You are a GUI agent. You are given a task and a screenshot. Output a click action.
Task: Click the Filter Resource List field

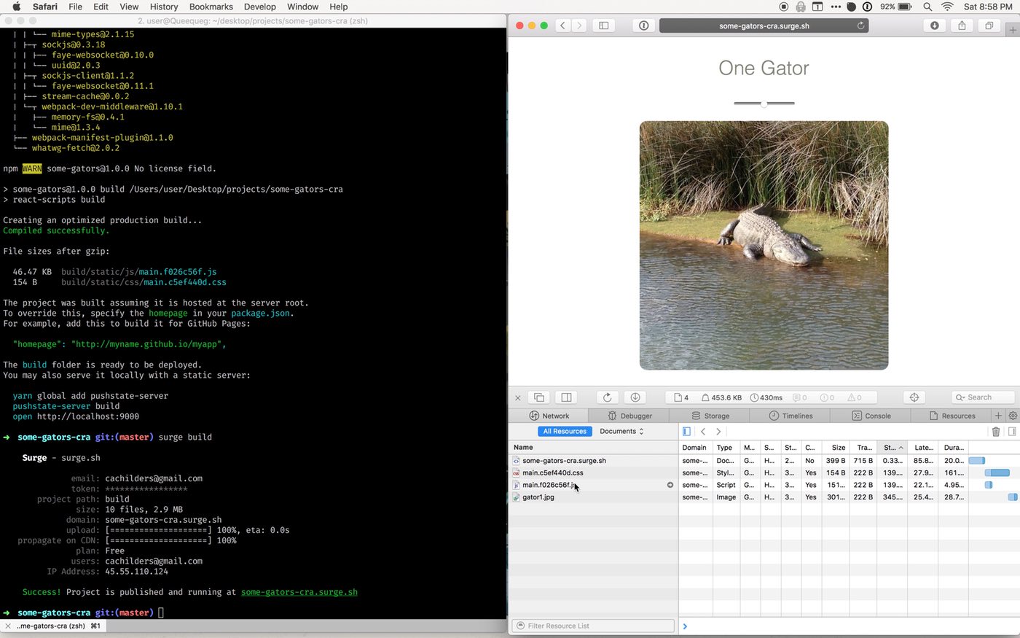[x=594, y=626]
